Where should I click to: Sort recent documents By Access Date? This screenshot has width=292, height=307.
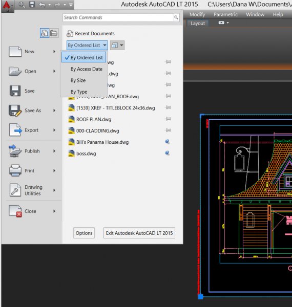coord(87,69)
